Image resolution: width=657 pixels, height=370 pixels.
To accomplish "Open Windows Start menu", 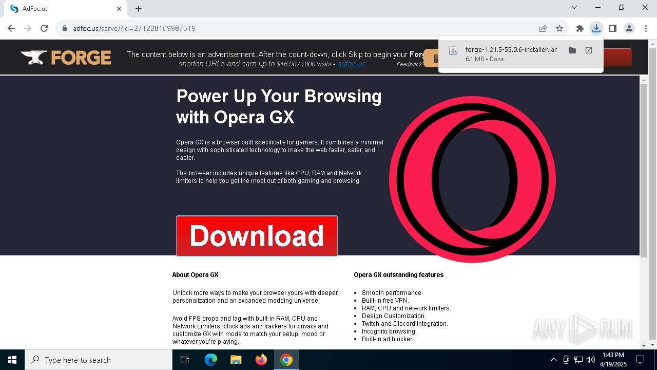I will [12, 360].
